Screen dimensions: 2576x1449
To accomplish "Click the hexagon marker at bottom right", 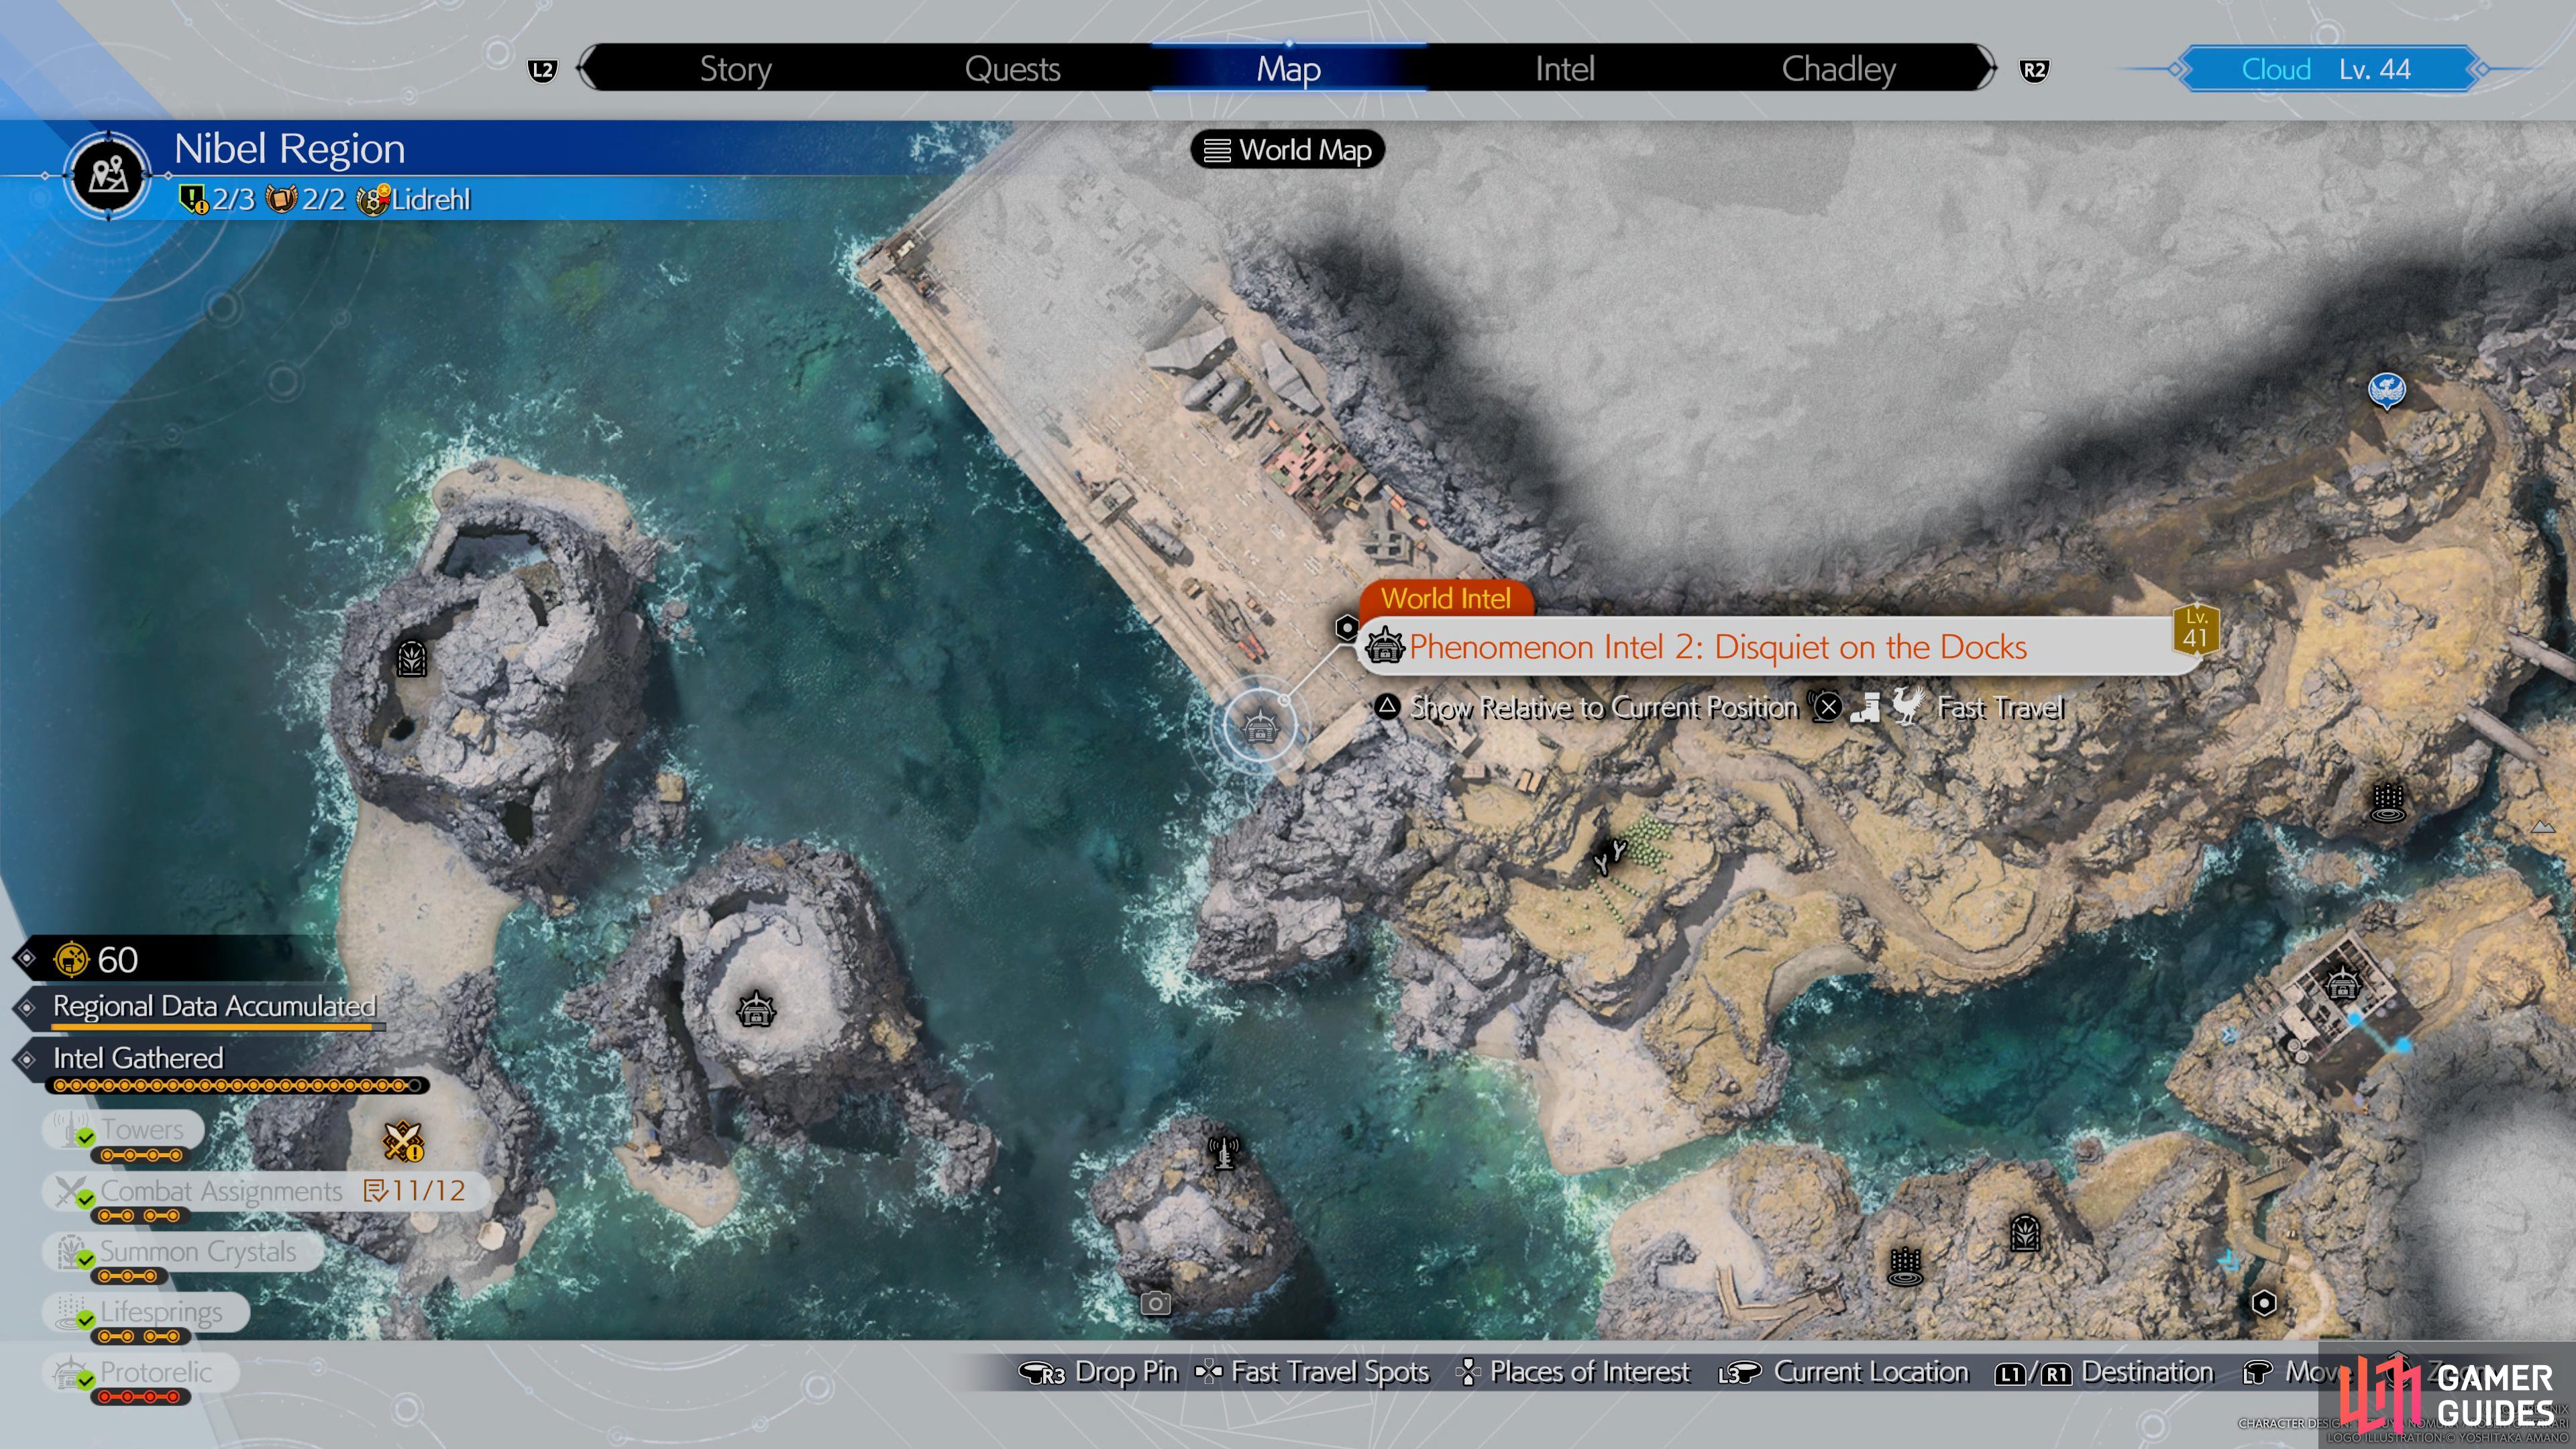I will [2264, 1303].
